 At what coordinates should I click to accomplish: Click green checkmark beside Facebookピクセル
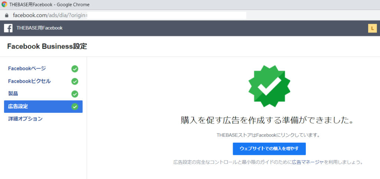point(75,81)
